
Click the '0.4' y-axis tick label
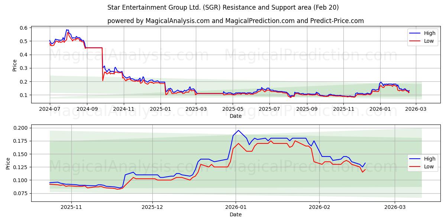pos(24,55)
